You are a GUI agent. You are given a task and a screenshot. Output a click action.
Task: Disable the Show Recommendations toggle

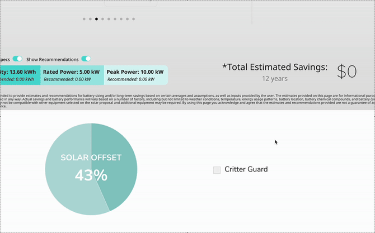[x=86, y=59]
